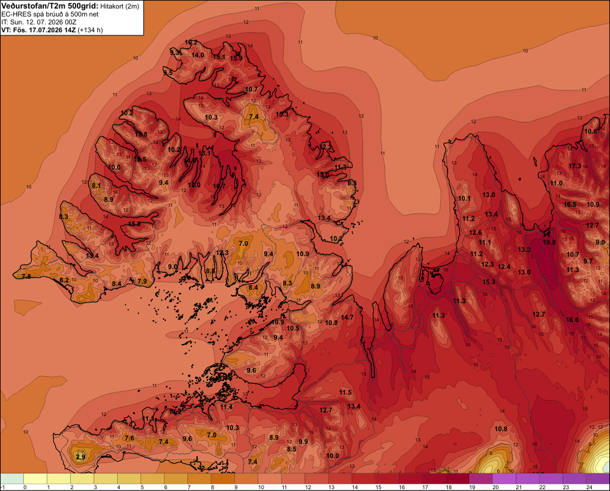Viewport: 610px width, 491px height.
Task: Select the 8.2 temperature reading
Action: coord(64,280)
